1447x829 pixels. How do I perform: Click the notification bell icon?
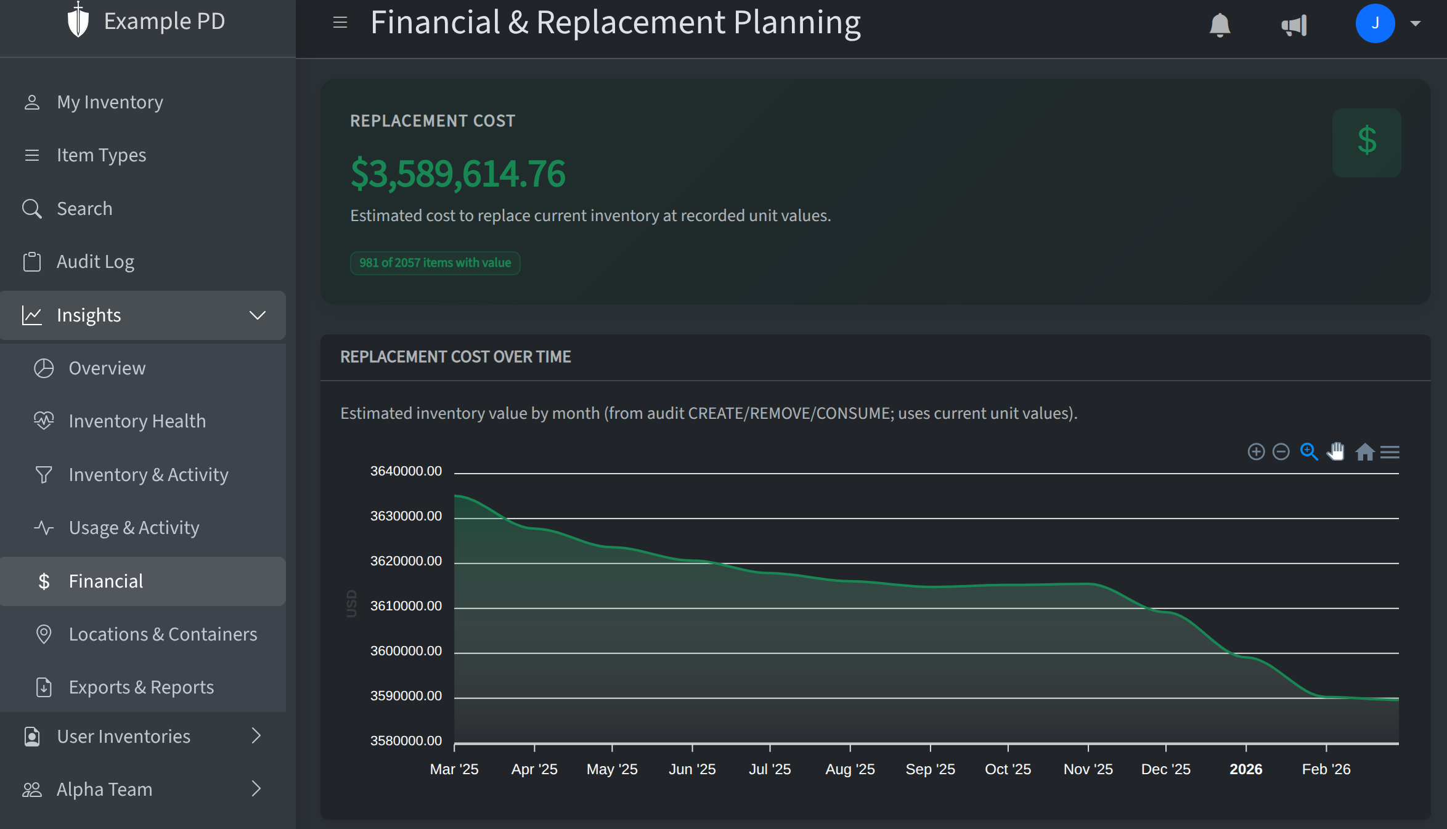coord(1220,24)
